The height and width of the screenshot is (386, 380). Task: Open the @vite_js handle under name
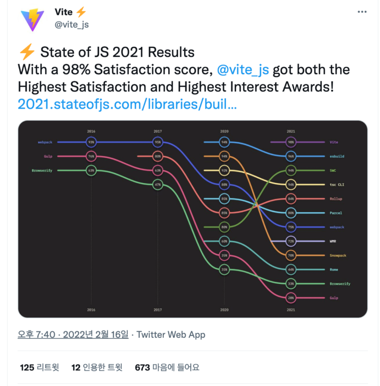click(x=72, y=25)
